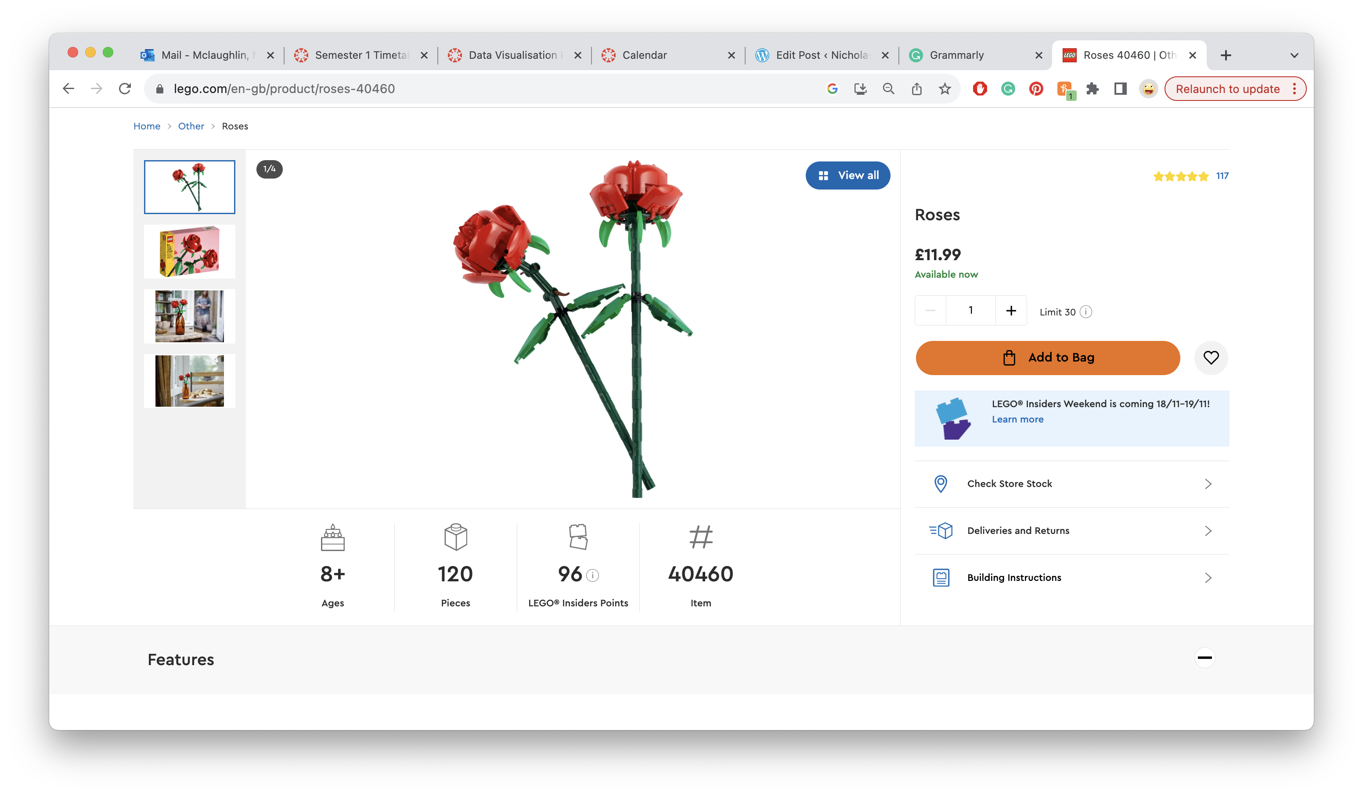1363x795 pixels.
Task: Click View all images button
Action: tap(847, 175)
